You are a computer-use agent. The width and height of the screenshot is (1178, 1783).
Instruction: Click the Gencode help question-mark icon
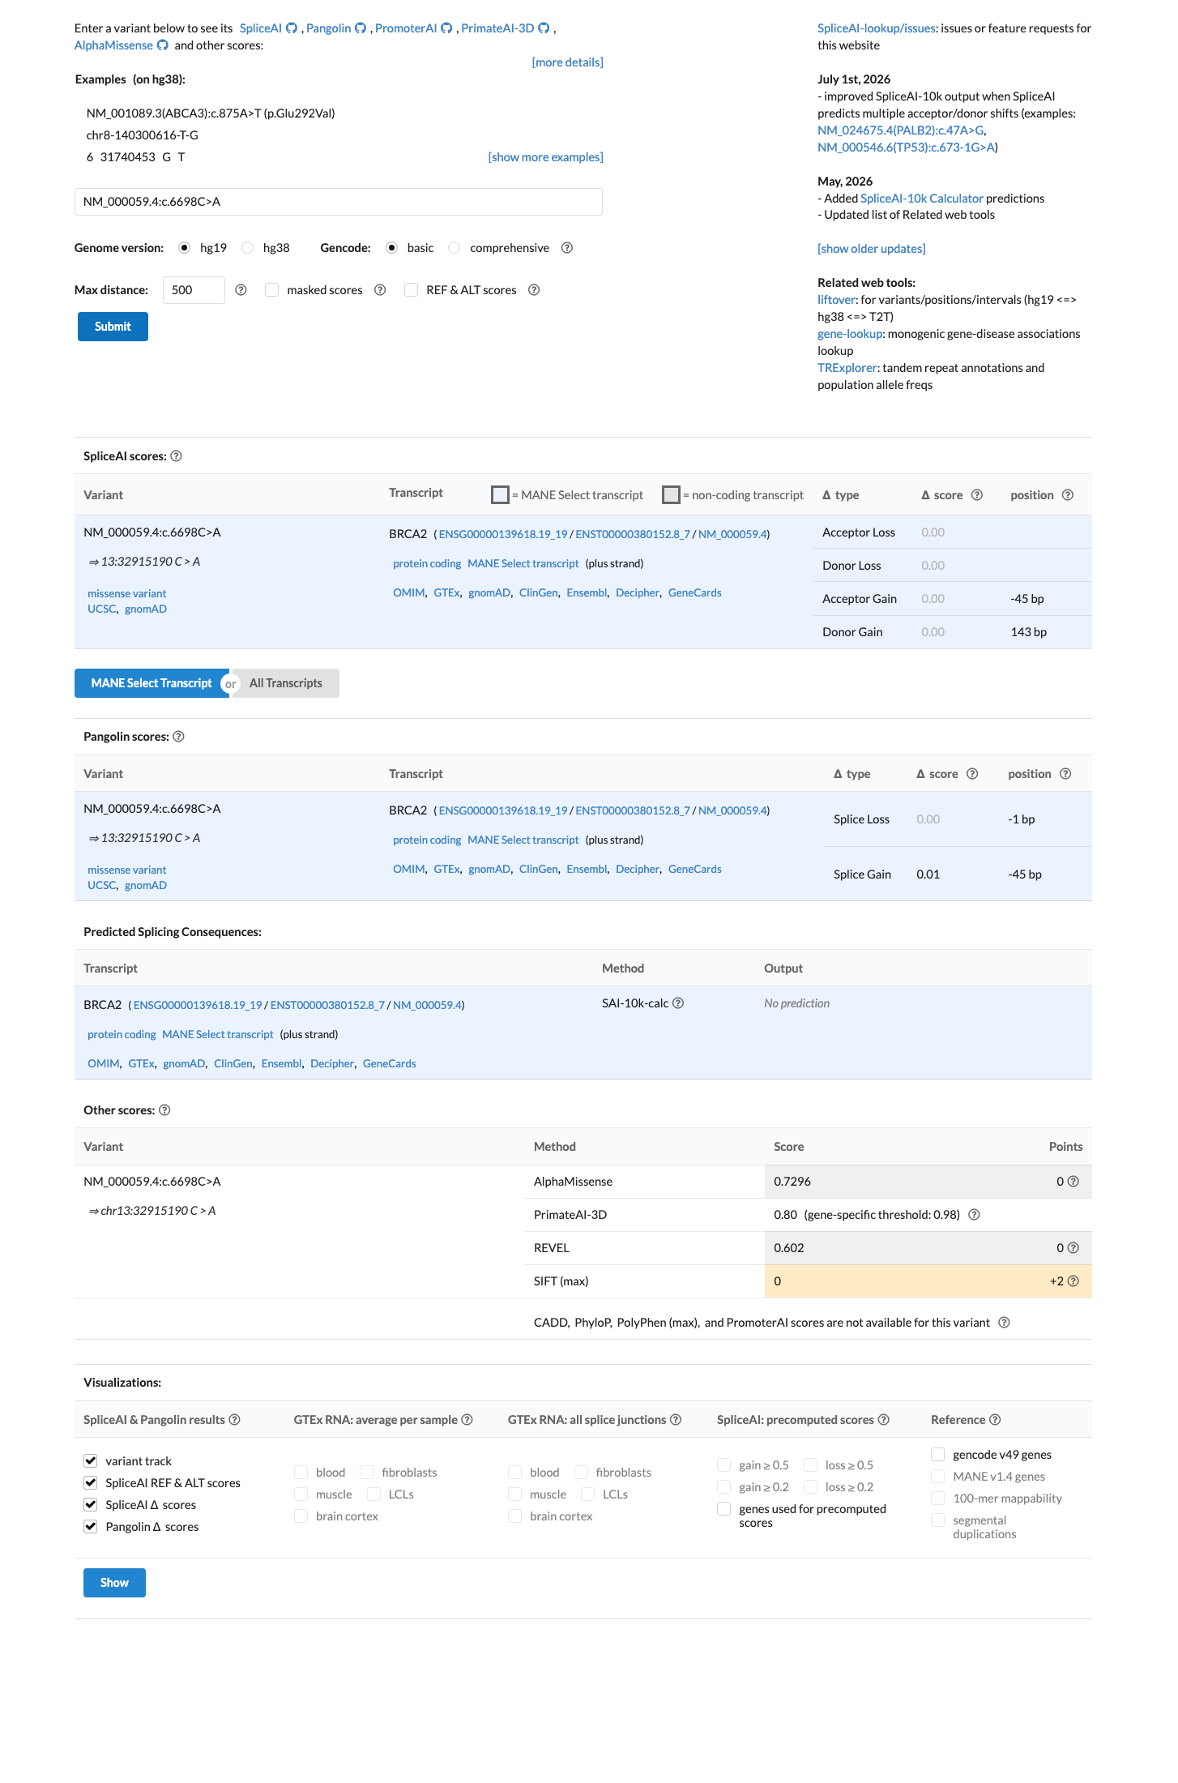coord(567,248)
